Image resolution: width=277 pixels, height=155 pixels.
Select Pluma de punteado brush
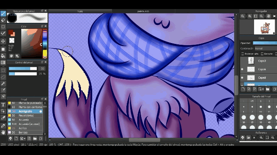pyautogui.click(x=25, y=103)
